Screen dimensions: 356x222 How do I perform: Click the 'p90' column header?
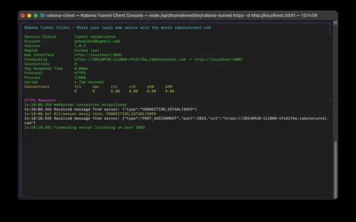(168, 86)
